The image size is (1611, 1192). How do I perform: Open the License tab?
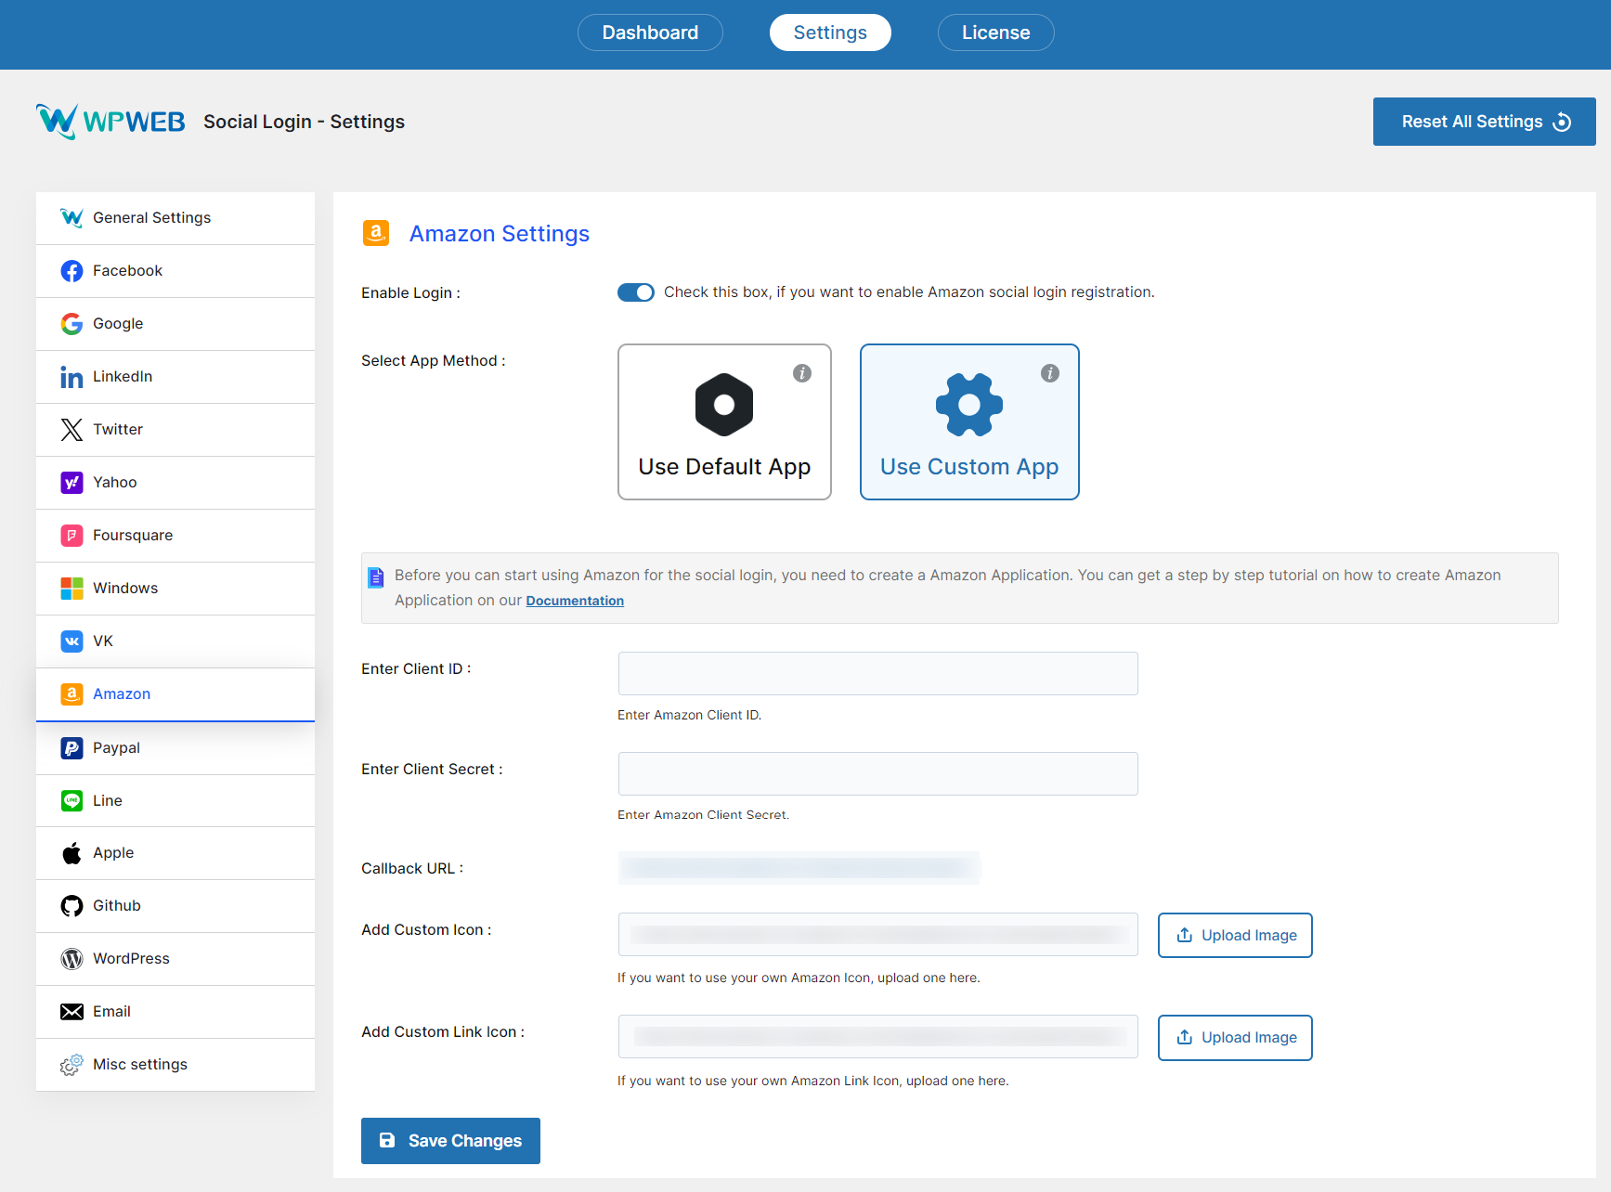(995, 32)
